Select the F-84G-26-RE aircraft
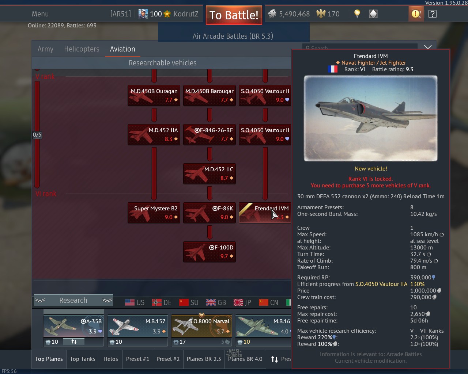This screenshot has height=374, width=468. (210, 134)
